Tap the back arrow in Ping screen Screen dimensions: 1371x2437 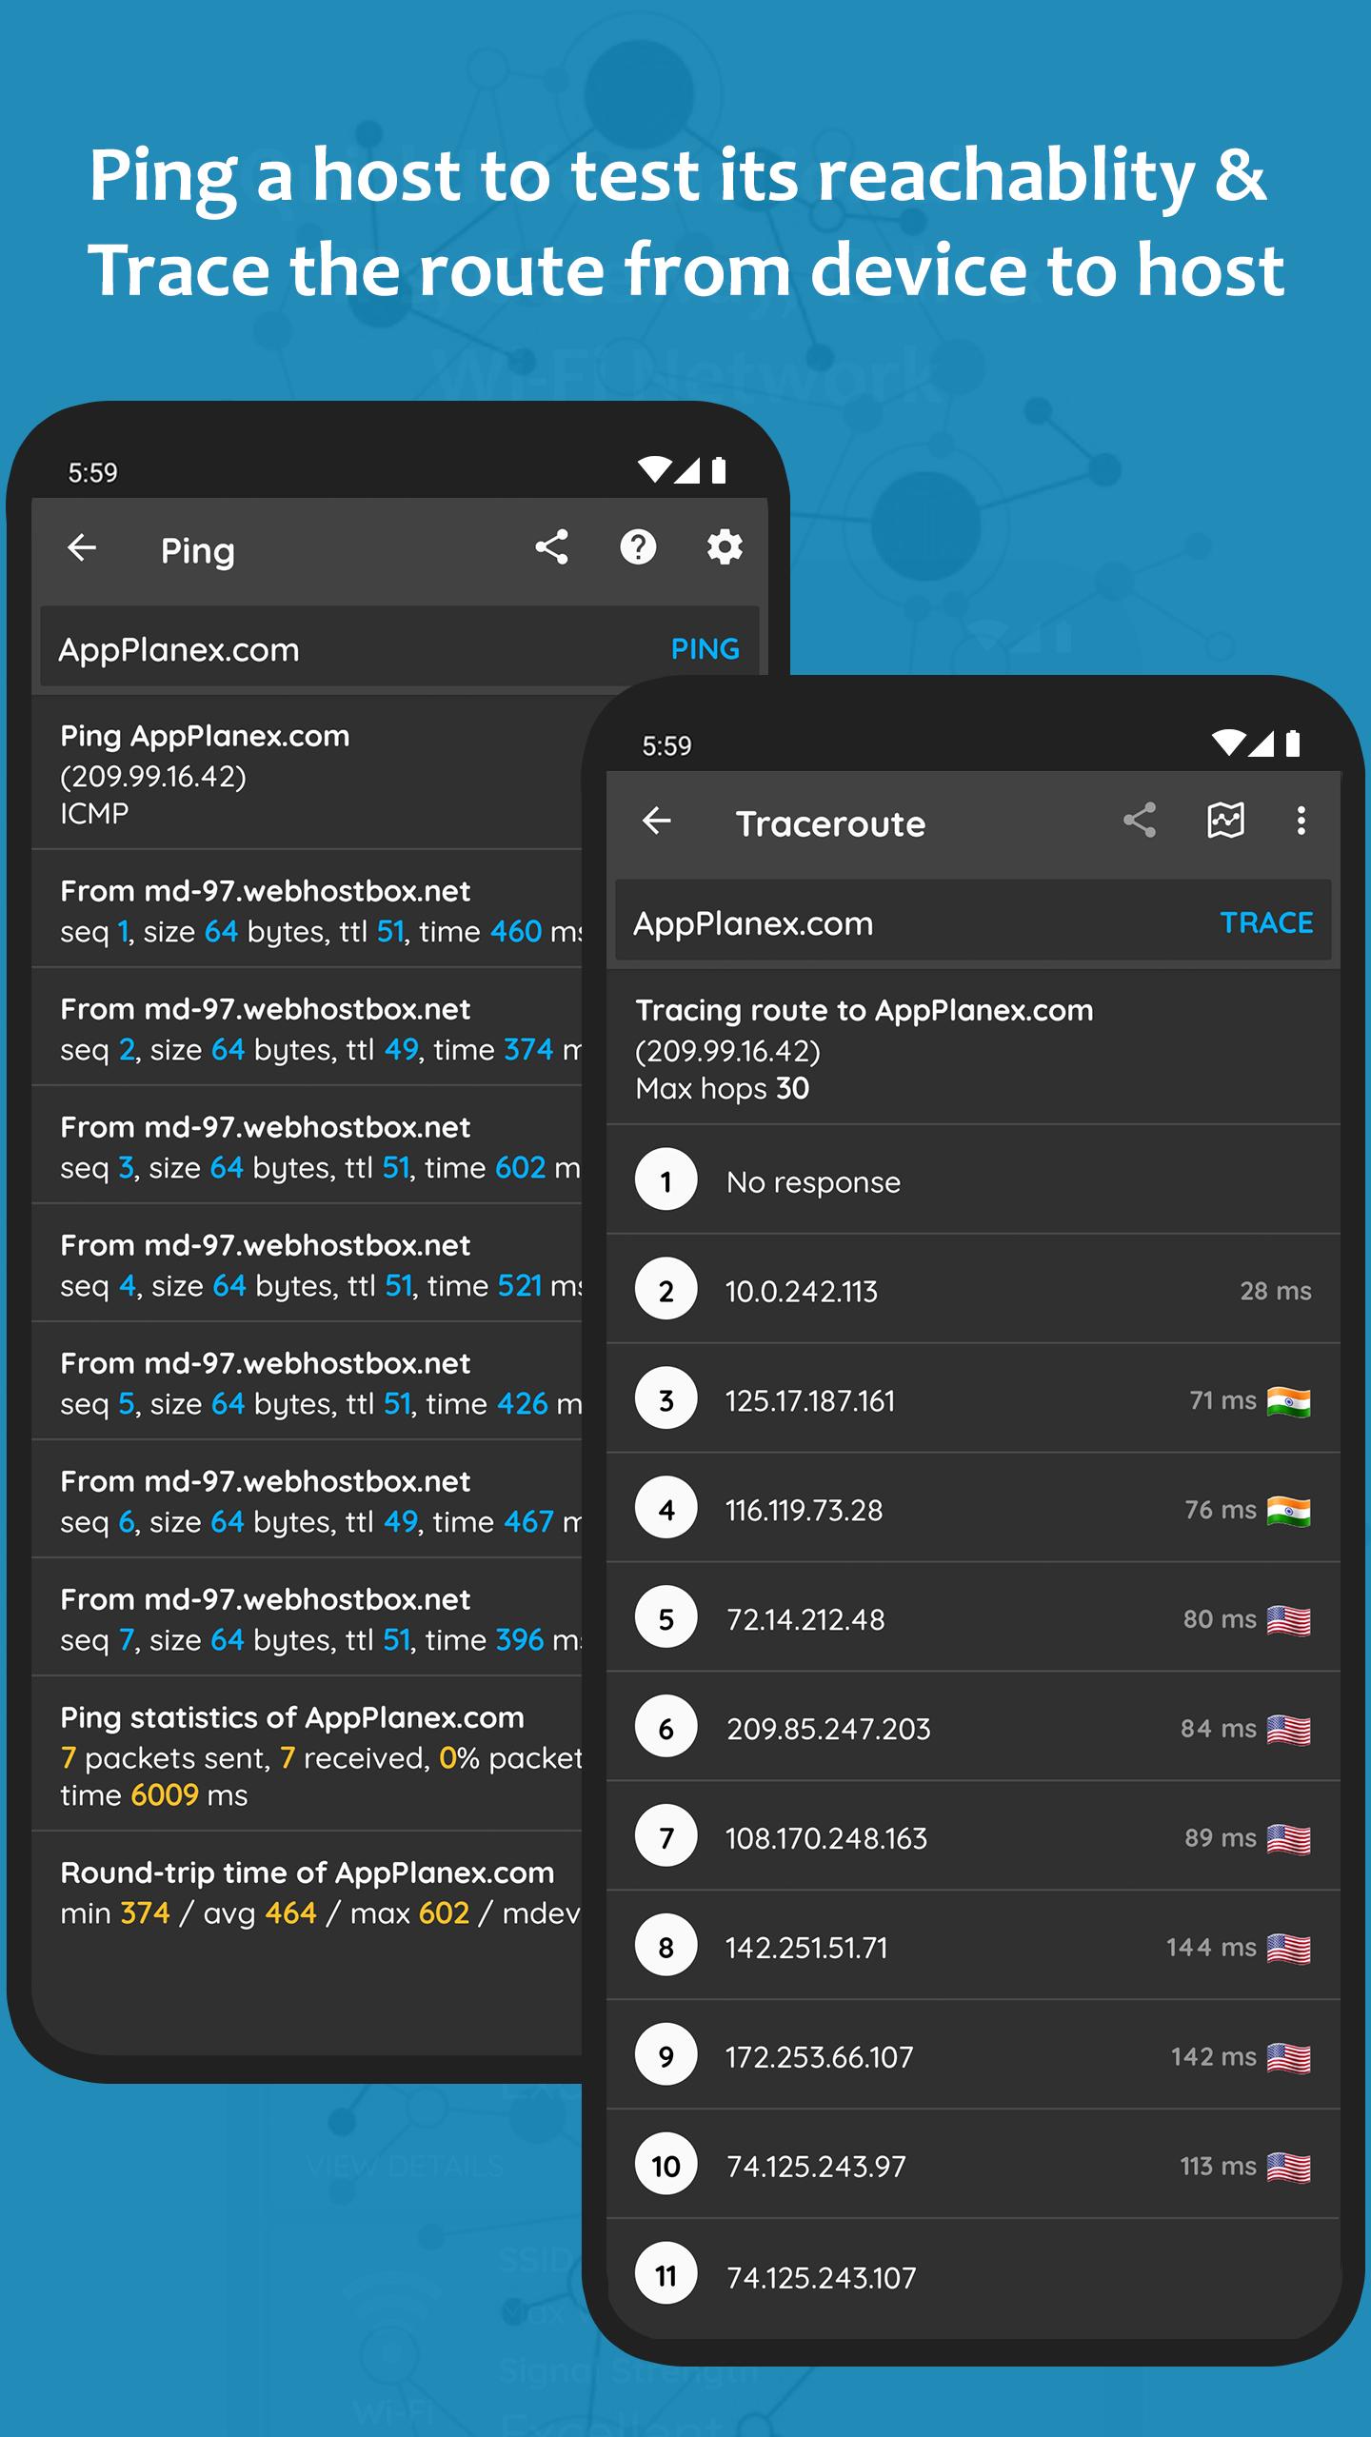click(x=82, y=548)
